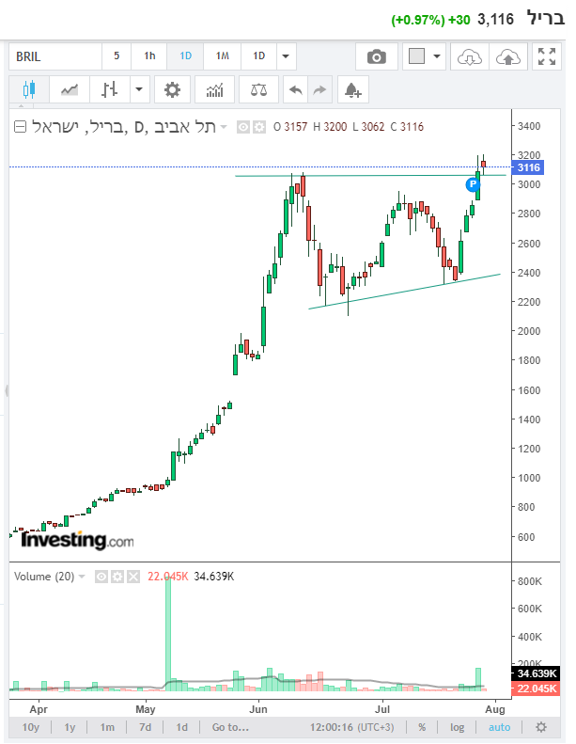Toggle log scale

click(x=457, y=727)
